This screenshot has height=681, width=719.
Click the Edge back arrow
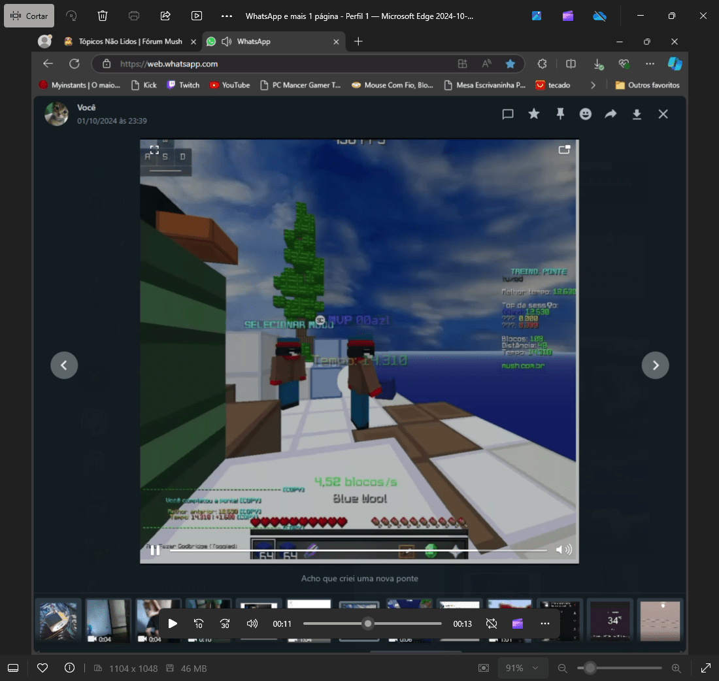coord(48,64)
